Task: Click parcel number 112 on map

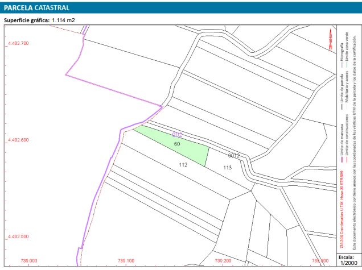Action: [183, 165]
